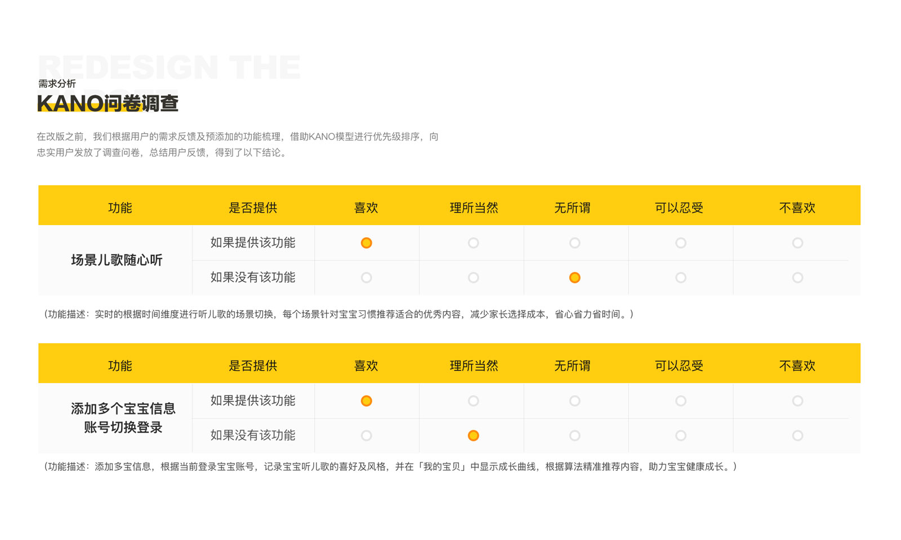901x540 pixels.
Task: Click the 账号切换登录 feature name text
Action: [x=123, y=427]
